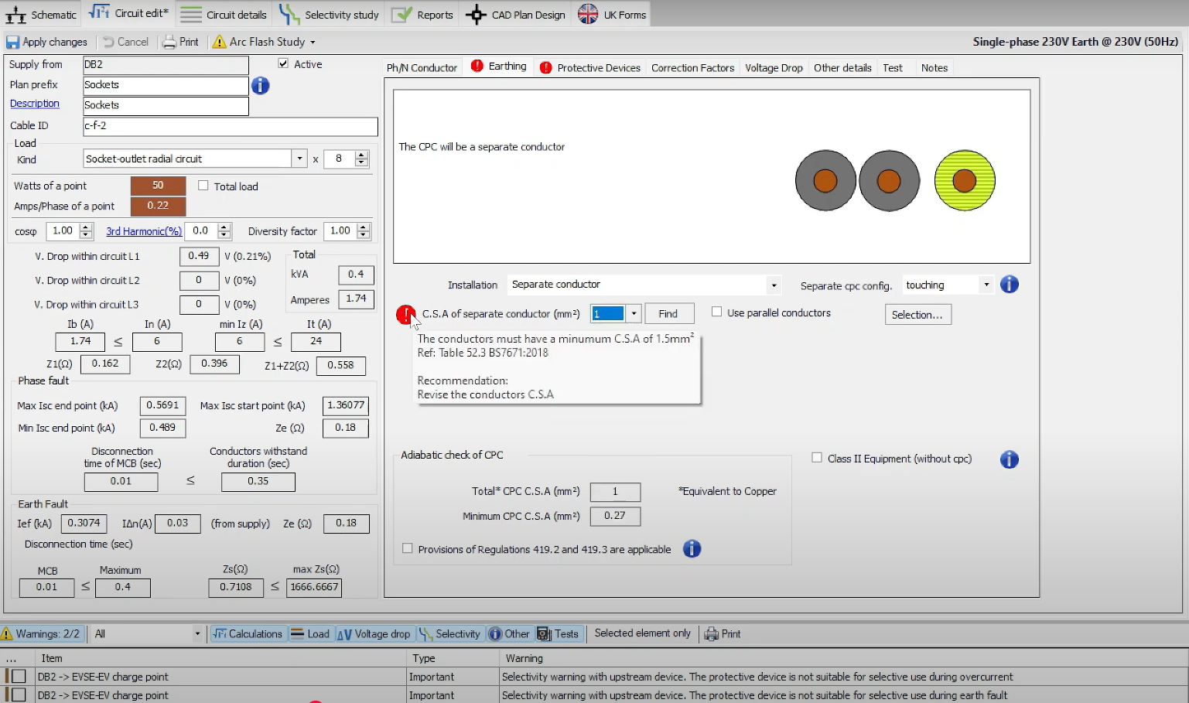Click the Cable ID input field
The width and height of the screenshot is (1189, 703).
pyautogui.click(x=231, y=126)
